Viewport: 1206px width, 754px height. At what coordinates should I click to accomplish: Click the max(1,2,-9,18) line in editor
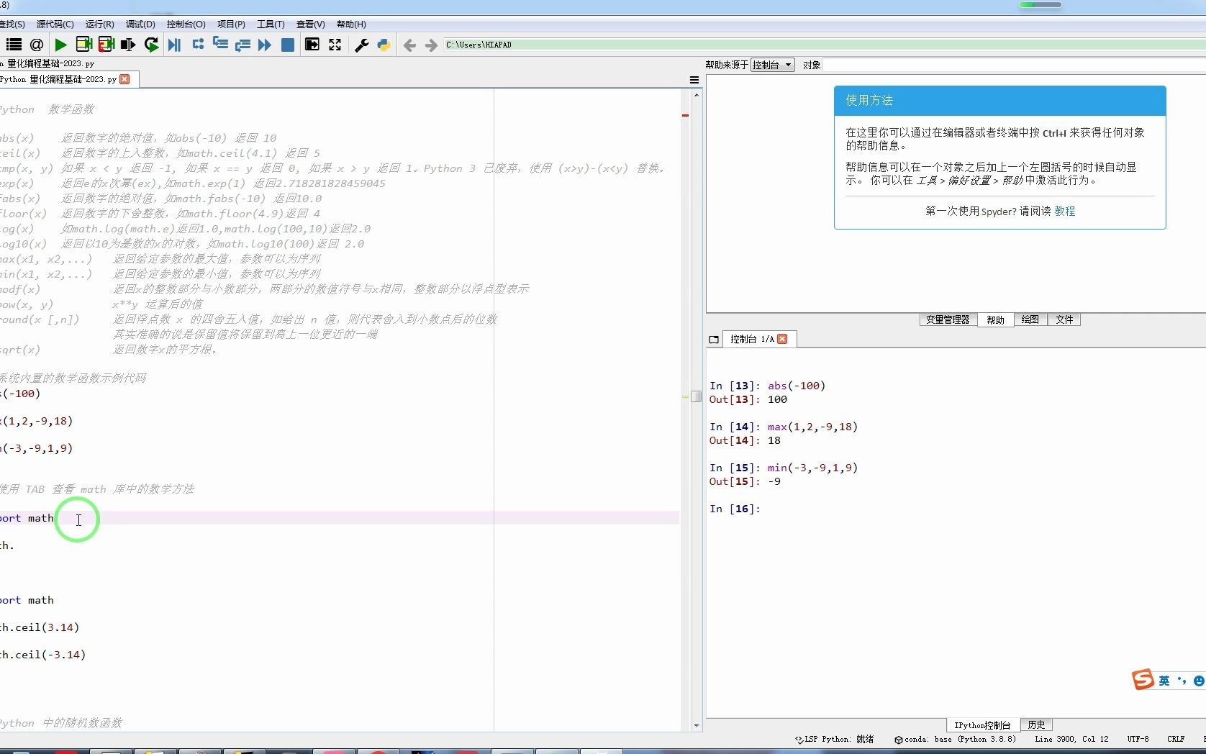(37, 421)
